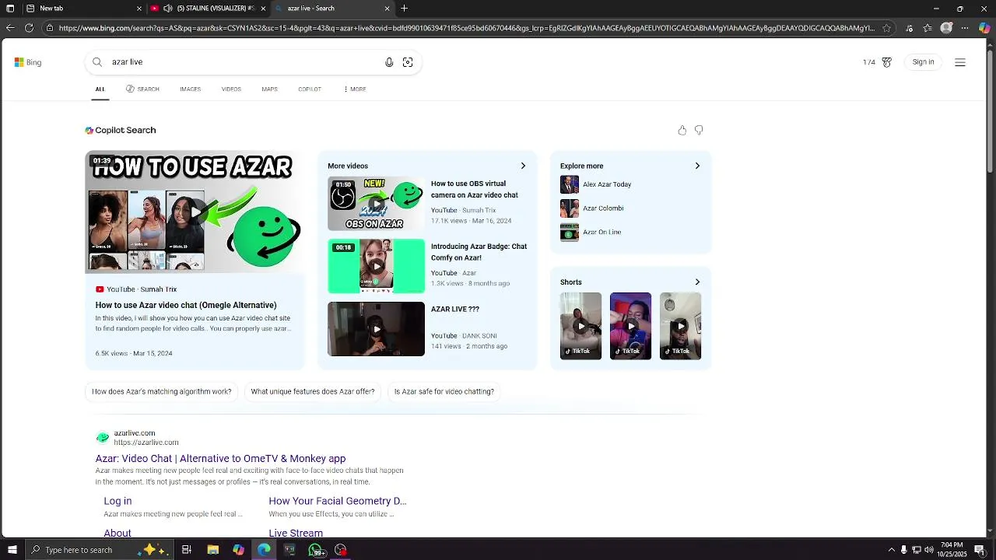
Task: Open Microsoft Rewards medal icon
Action: (886, 62)
